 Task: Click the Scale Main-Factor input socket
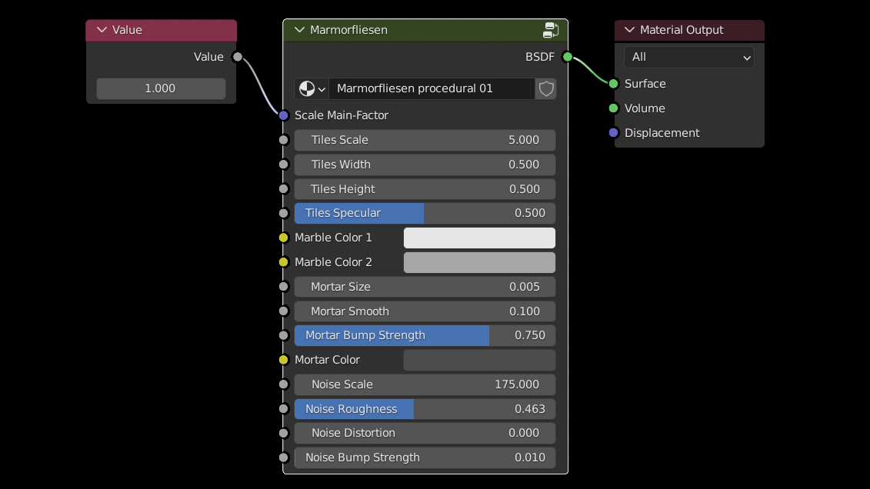pos(283,115)
